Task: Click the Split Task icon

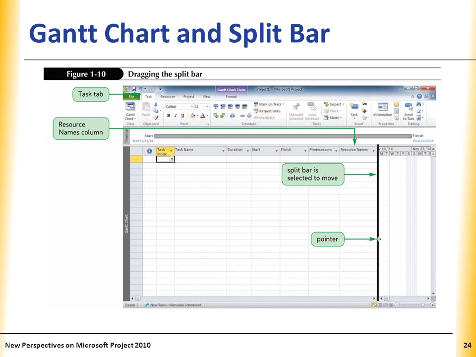Action: pyautogui.click(x=233, y=116)
